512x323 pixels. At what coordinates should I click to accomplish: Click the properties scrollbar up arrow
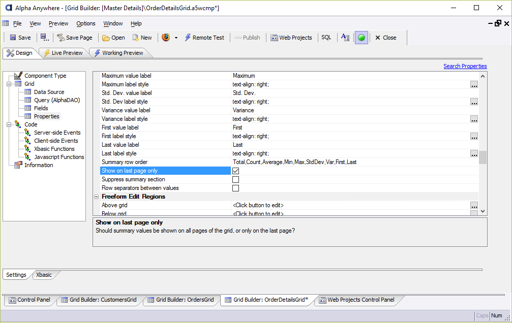483,76
